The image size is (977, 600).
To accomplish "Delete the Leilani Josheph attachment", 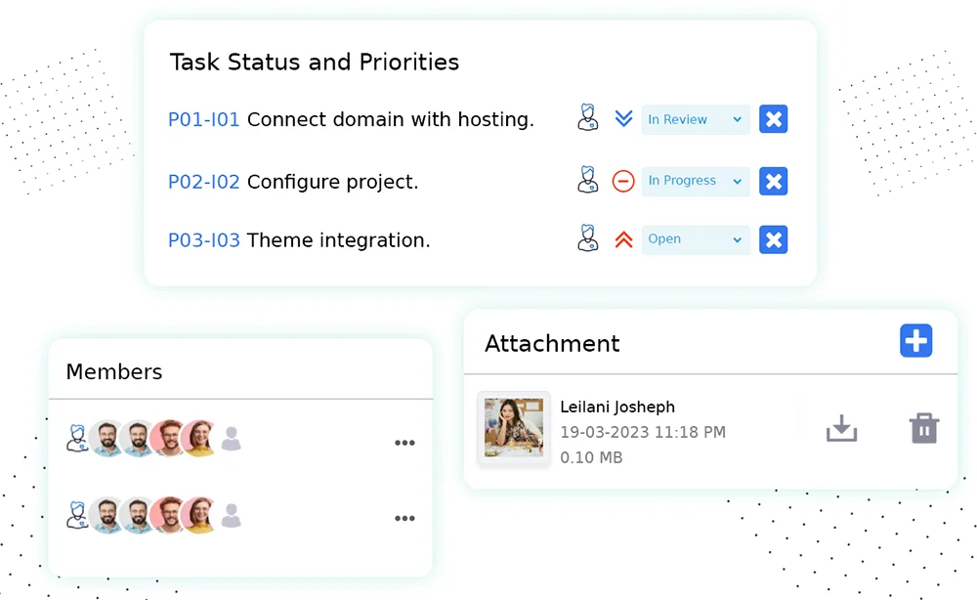I will (924, 429).
